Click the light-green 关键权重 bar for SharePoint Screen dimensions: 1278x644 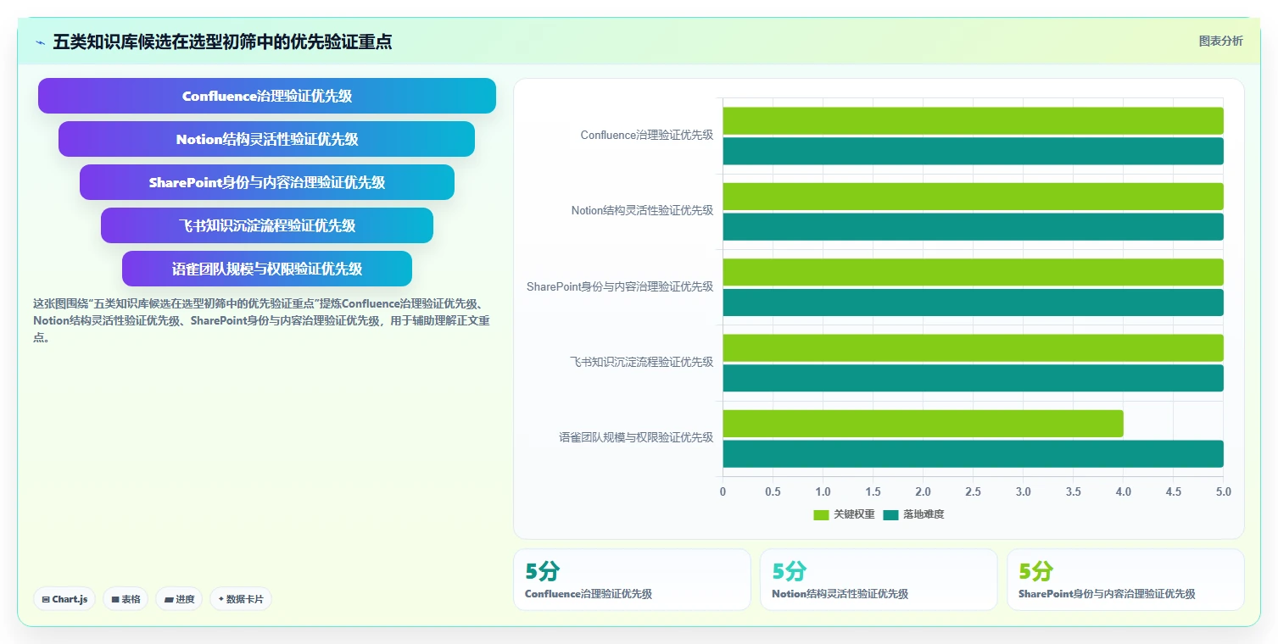click(973, 272)
